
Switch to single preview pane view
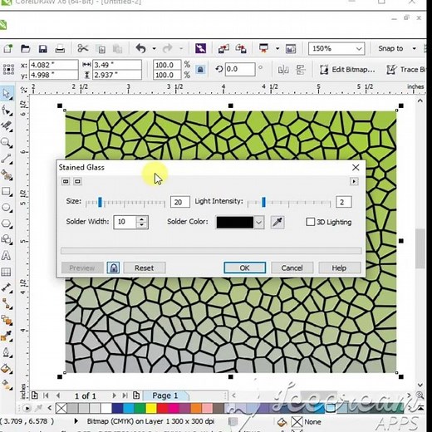(x=77, y=181)
